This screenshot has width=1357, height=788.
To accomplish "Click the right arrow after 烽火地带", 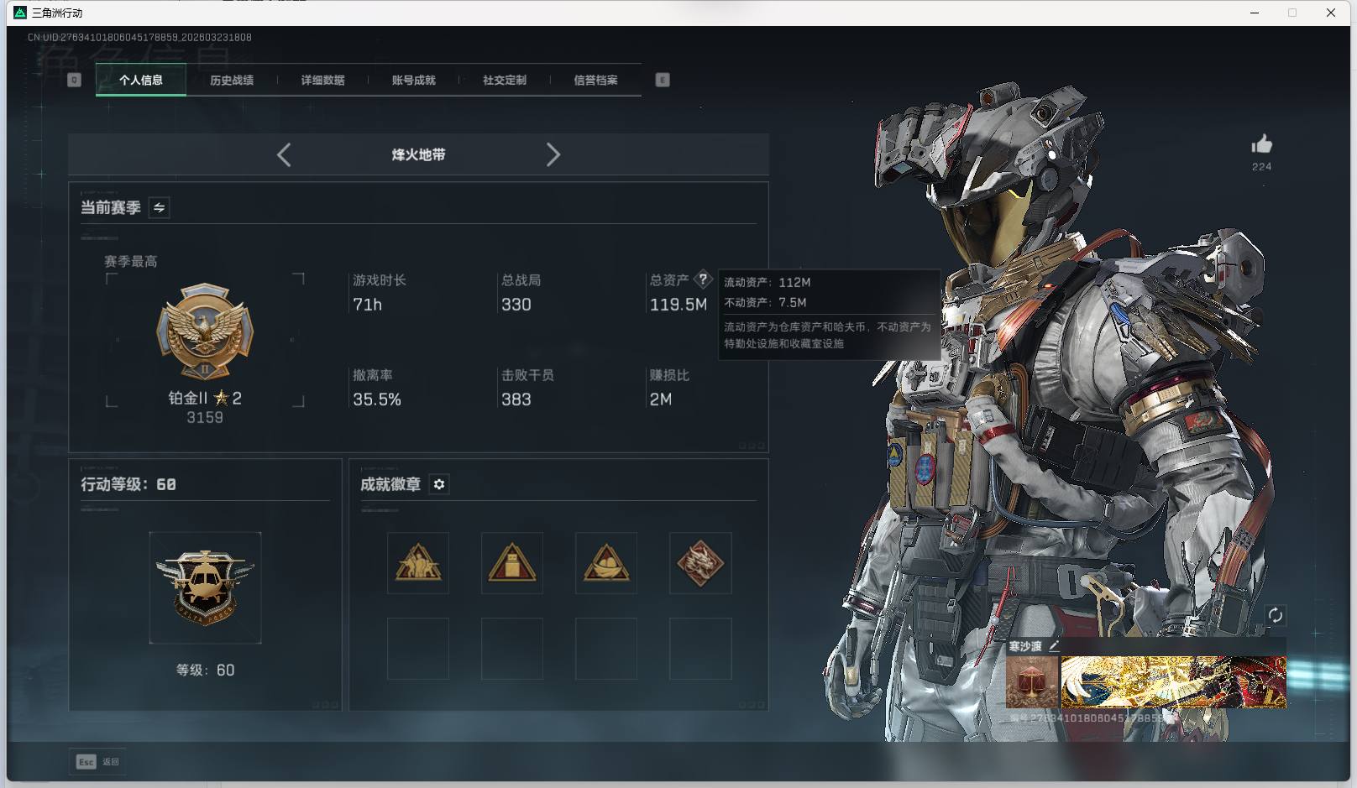I will pos(553,154).
